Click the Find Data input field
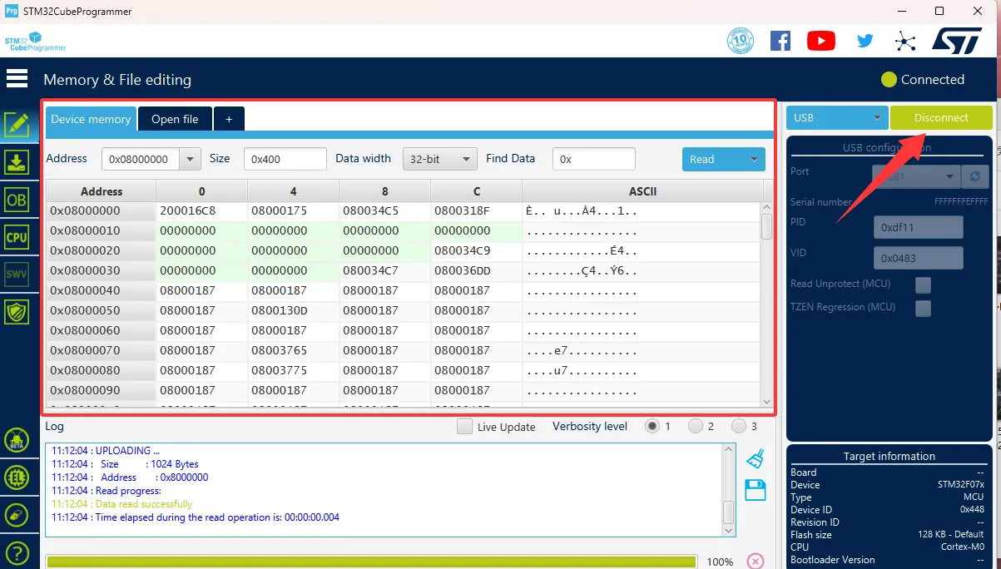Screen dimensions: 1001x569 (x=593, y=159)
